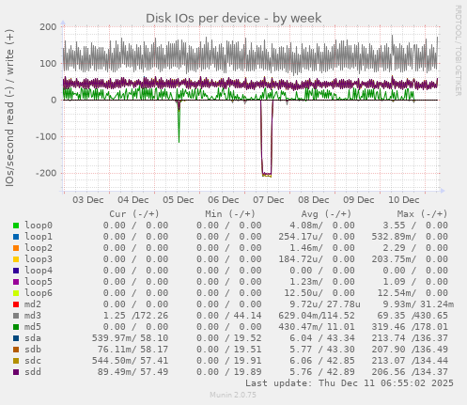Click the loop1 Avg value '254.17u/ 0.00'

(317, 237)
